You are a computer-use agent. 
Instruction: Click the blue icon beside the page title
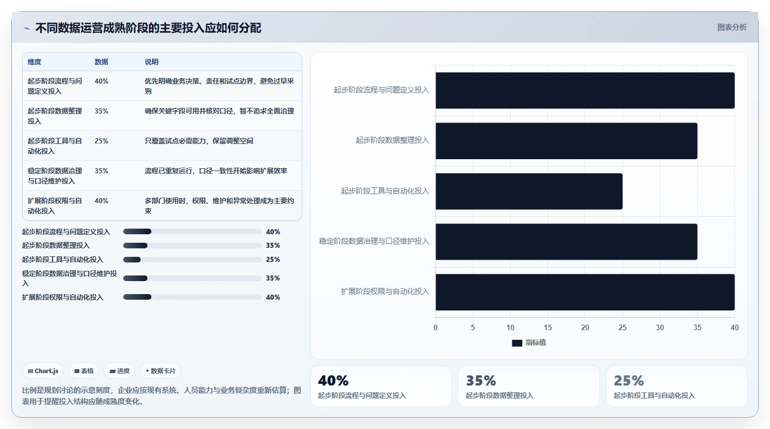coord(27,28)
